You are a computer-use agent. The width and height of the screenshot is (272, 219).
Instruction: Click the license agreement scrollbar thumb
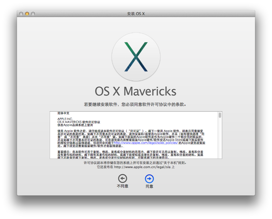click(x=220, y=115)
